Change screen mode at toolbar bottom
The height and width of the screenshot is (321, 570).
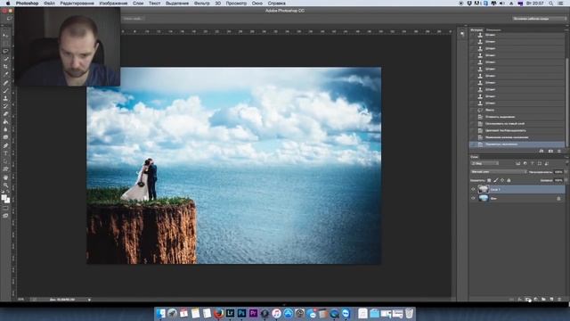coord(5,216)
